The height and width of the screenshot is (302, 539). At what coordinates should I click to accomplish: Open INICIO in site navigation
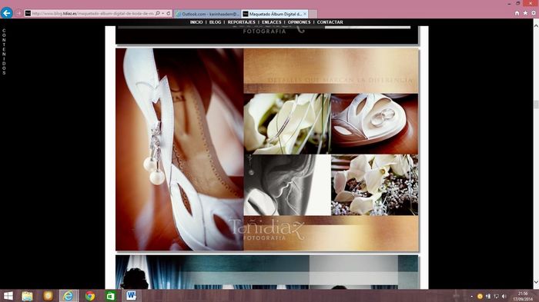tap(196, 22)
